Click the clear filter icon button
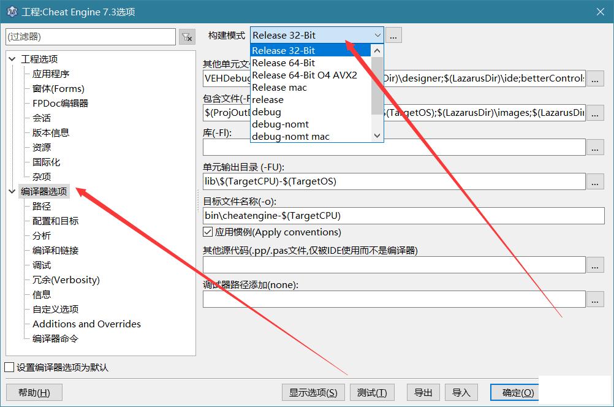Image resolution: width=614 pixels, height=407 pixels. [x=187, y=37]
